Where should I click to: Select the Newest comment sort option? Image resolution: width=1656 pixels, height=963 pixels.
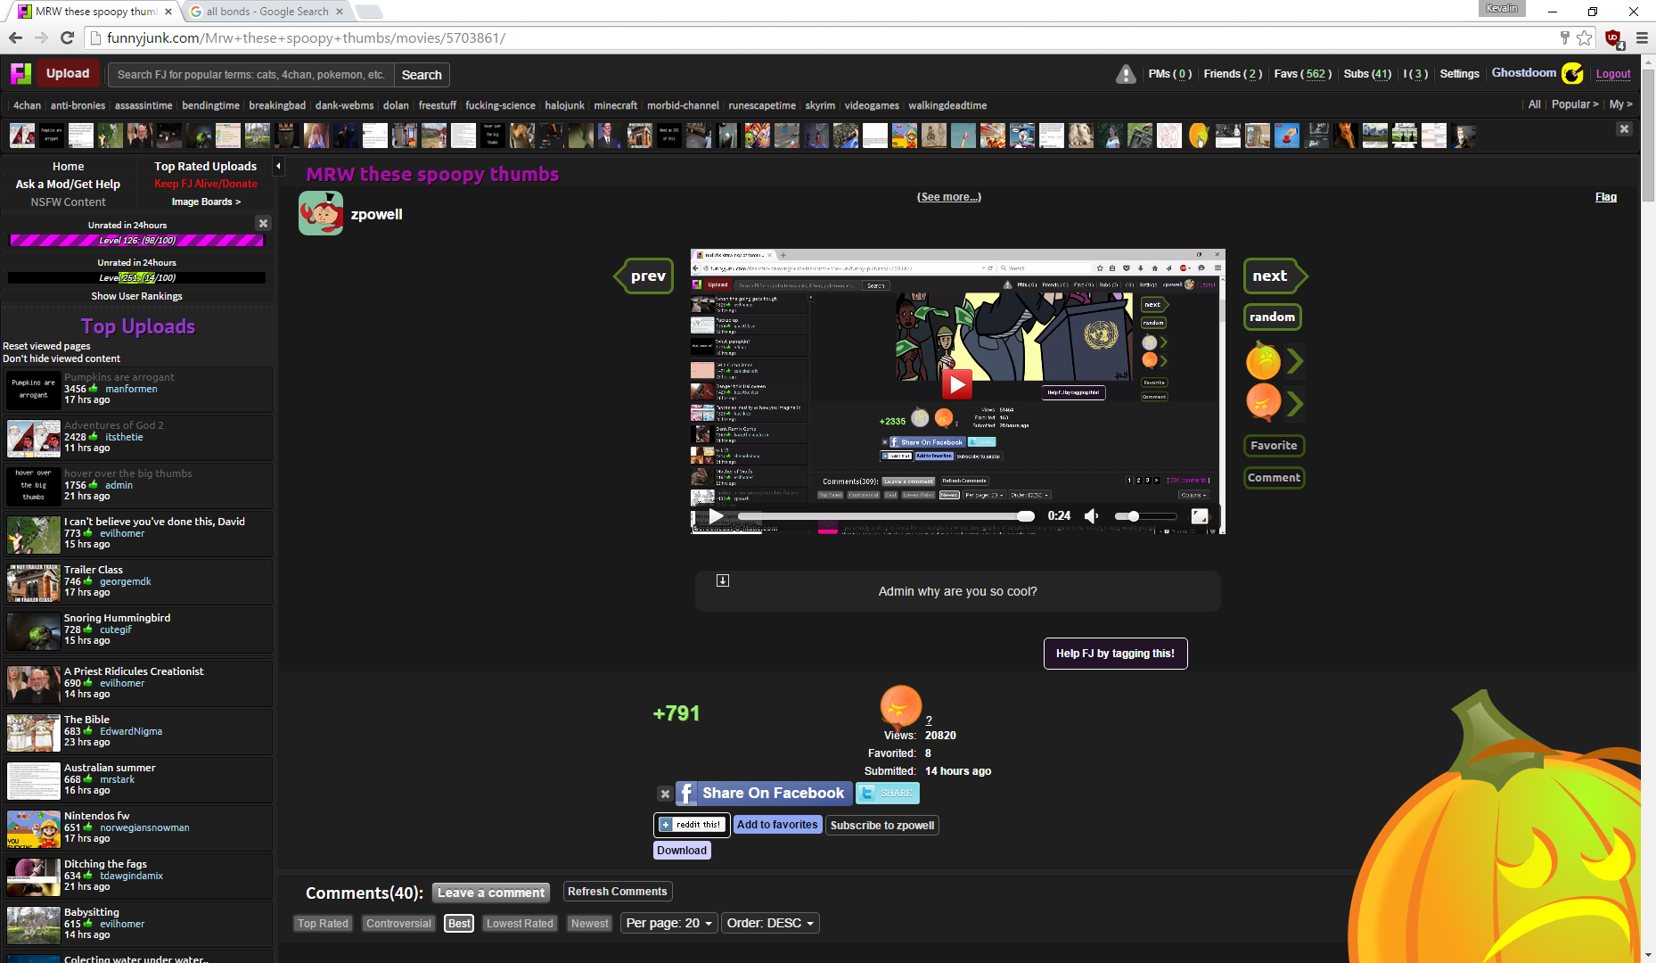(x=589, y=924)
